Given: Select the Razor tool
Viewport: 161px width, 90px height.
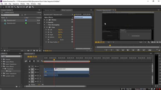Looking at the screenshot, I should [18, 7].
